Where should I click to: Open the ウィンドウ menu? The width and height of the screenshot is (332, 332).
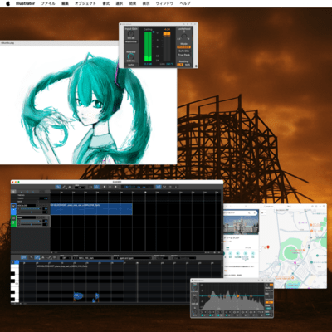coord(164,3)
